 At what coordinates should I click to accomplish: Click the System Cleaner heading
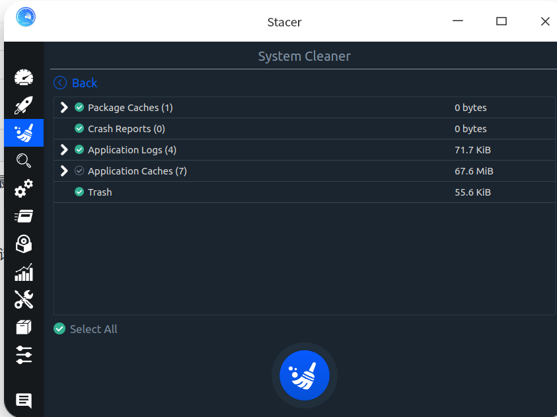click(x=305, y=56)
